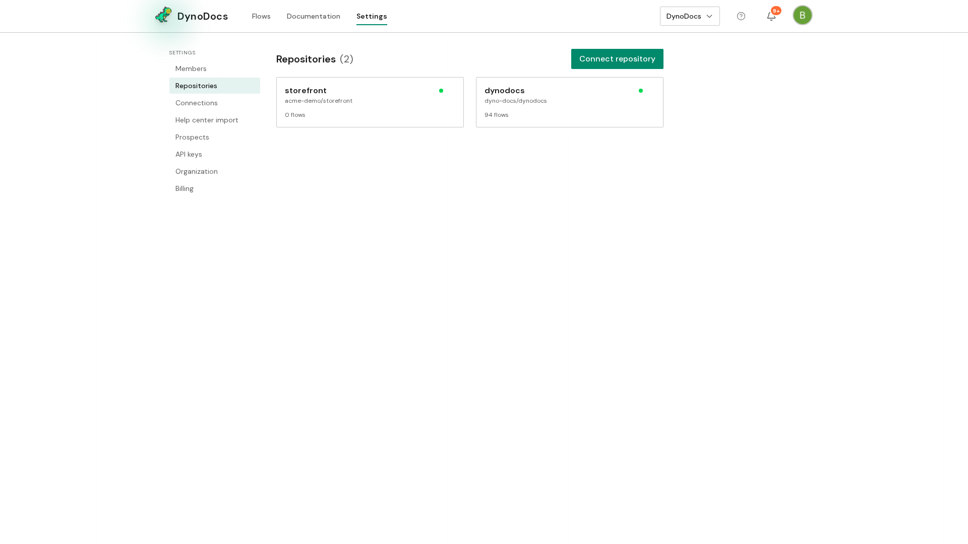Click the DynoDocs brand name text
968x544 pixels.
click(203, 16)
